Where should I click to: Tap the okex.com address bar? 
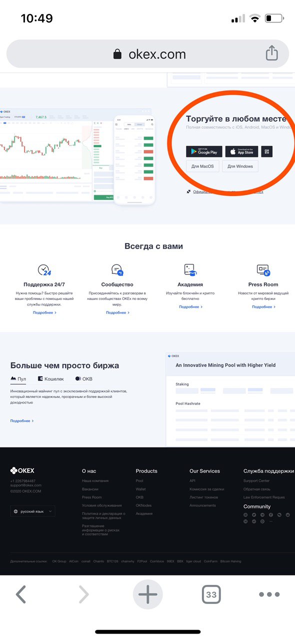click(x=147, y=53)
